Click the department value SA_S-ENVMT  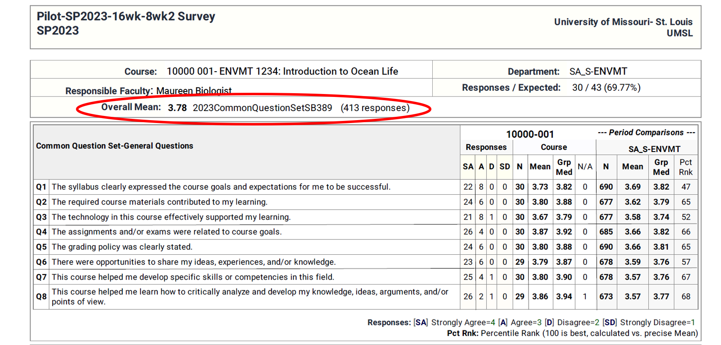tap(598, 71)
